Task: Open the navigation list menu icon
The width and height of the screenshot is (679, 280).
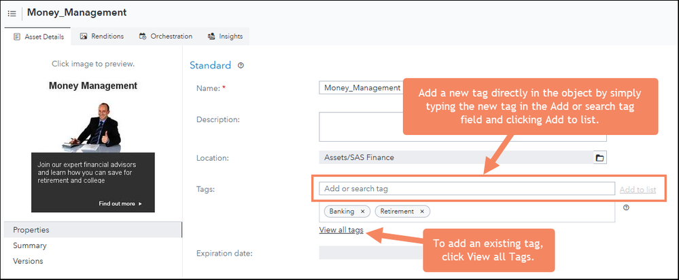Action: [x=12, y=13]
